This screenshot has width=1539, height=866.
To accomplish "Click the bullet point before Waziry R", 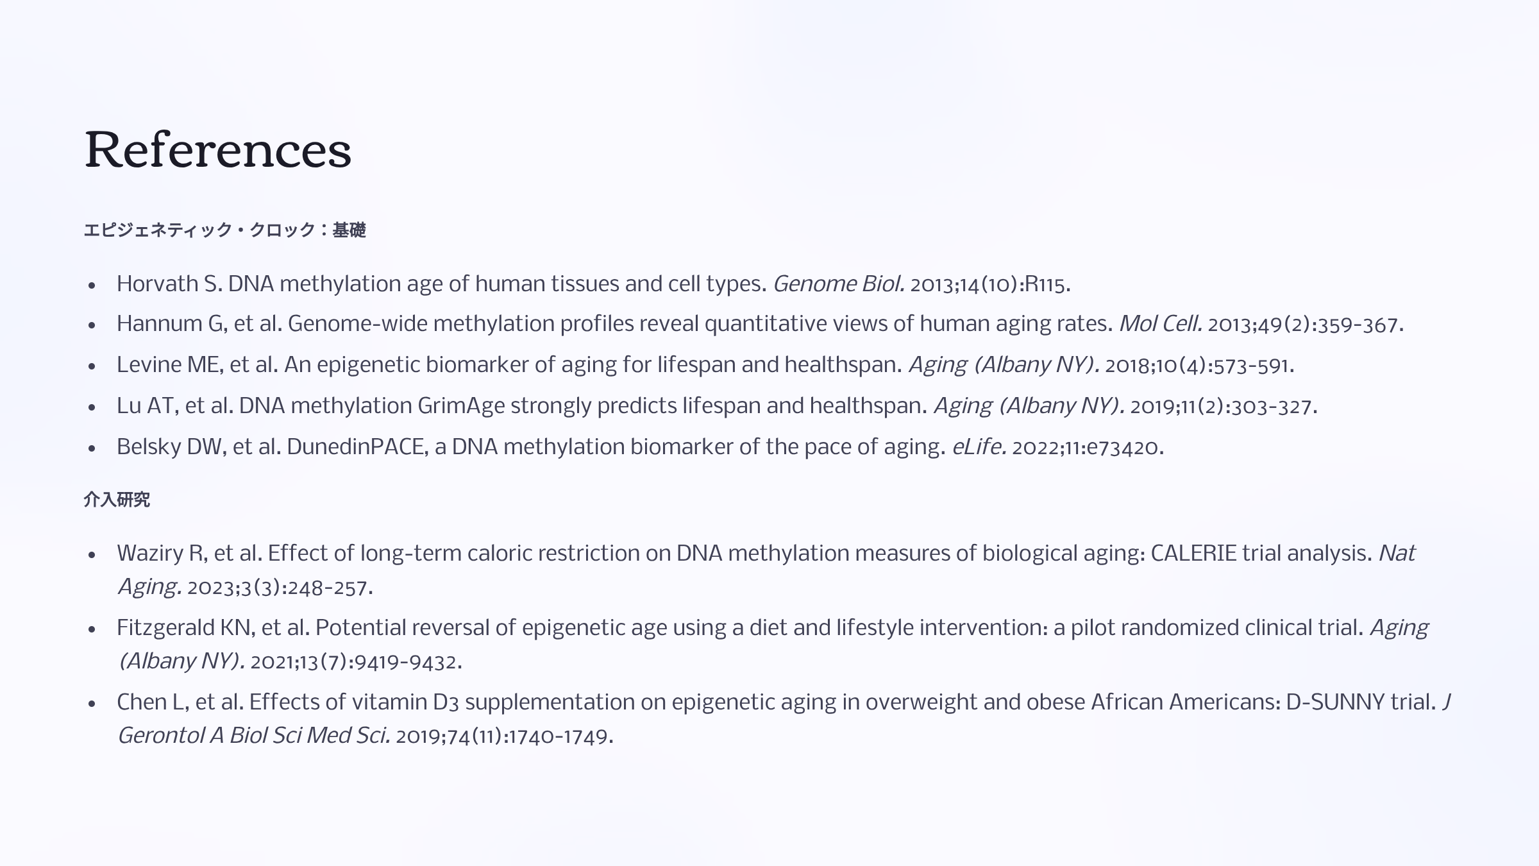I will [92, 554].
